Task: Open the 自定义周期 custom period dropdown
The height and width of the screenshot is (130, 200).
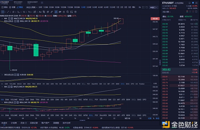Action: [32, 7]
